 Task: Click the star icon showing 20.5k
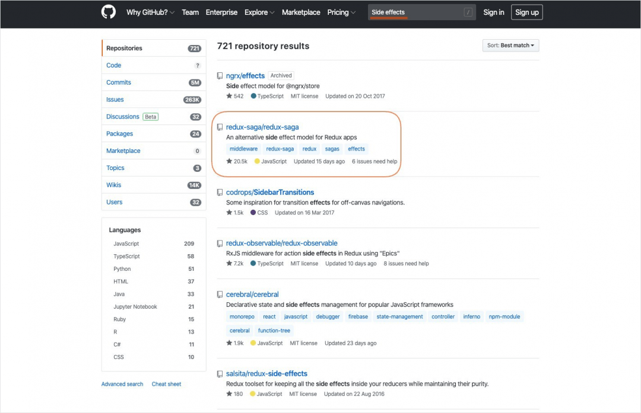click(229, 161)
